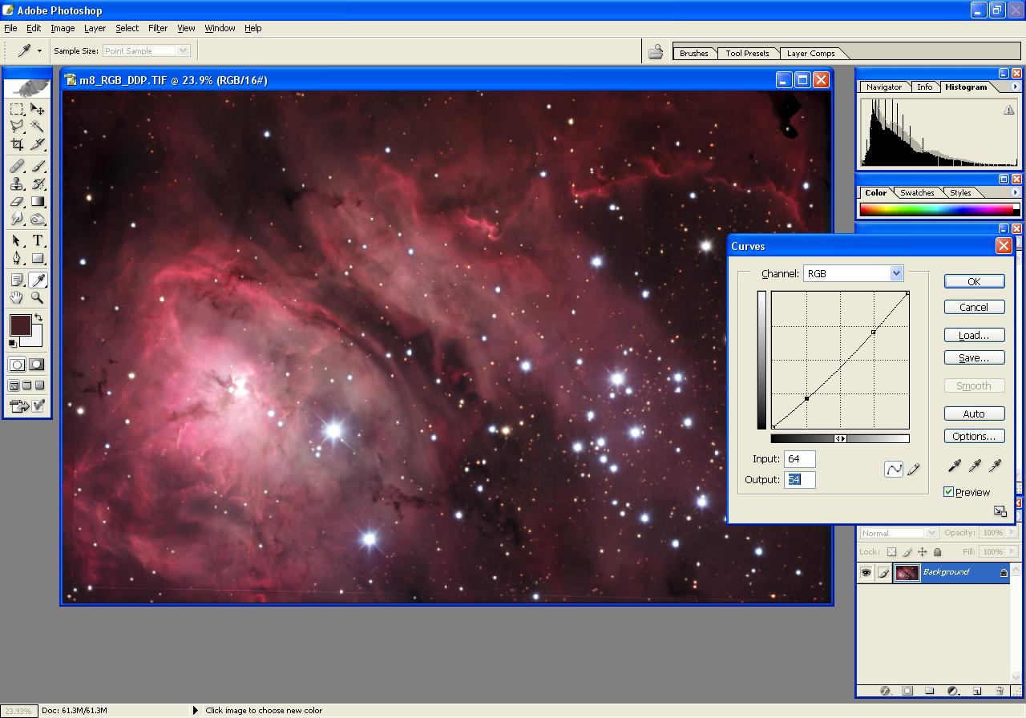This screenshot has width=1026, height=718.
Task: Expand the eyedropper tool preset picker
Action: [39, 51]
